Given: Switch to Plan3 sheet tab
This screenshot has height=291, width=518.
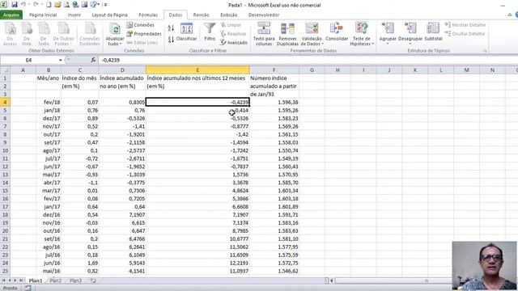Looking at the screenshot, I should (75, 280).
